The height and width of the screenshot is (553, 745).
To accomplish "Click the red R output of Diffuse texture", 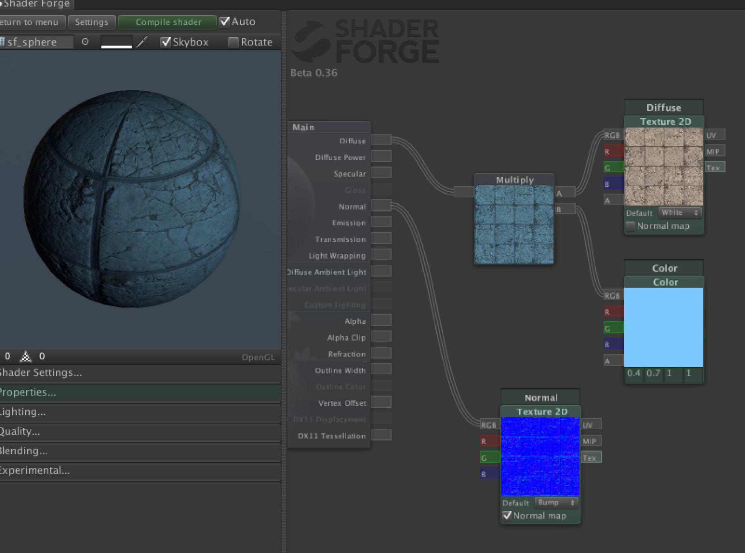I will pos(613,151).
